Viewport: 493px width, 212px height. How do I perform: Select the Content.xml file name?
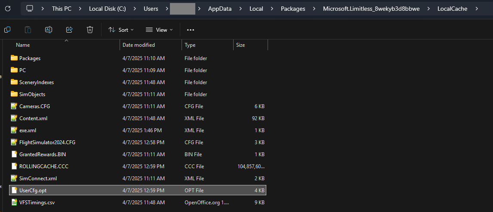click(33, 118)
